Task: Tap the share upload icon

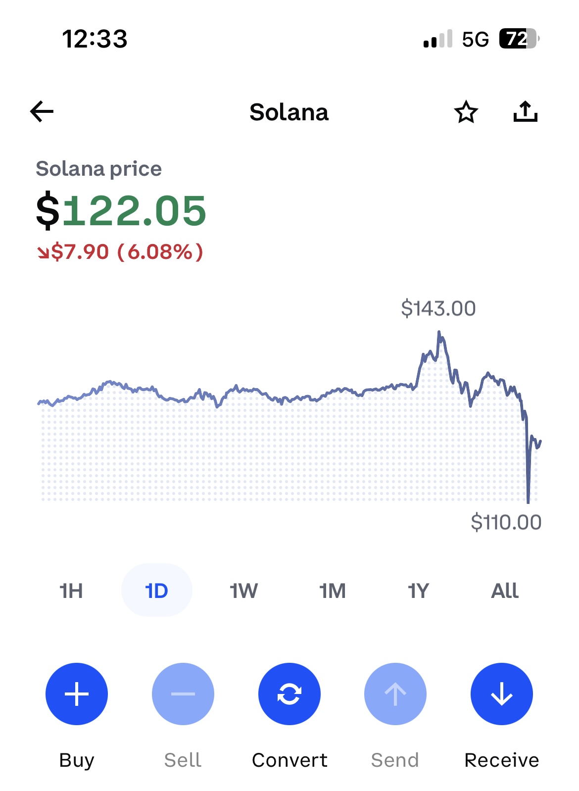Action: (525, 111)
